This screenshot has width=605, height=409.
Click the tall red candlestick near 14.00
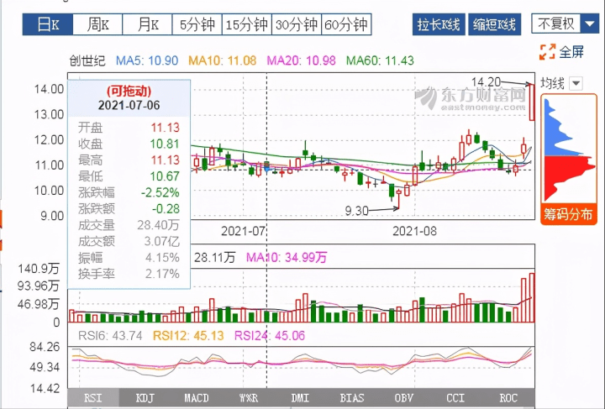[x=533, y=101]
